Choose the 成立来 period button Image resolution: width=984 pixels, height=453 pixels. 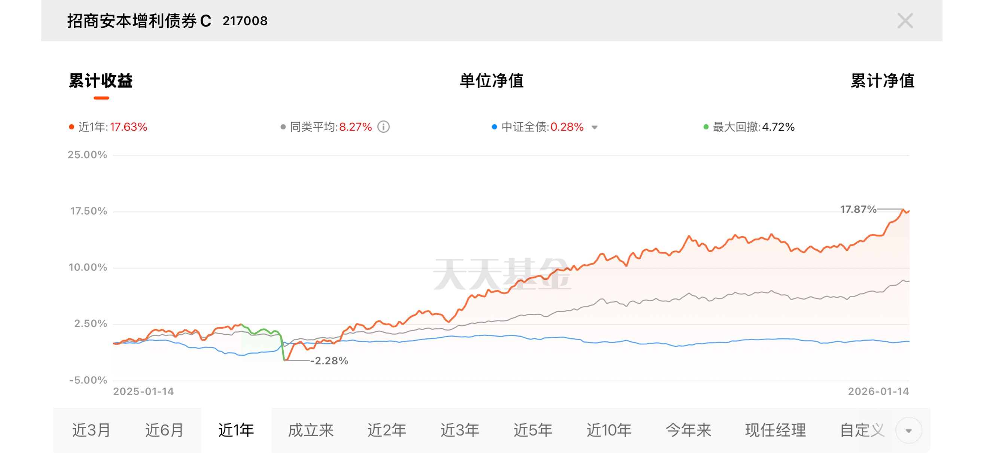(311, 431)
